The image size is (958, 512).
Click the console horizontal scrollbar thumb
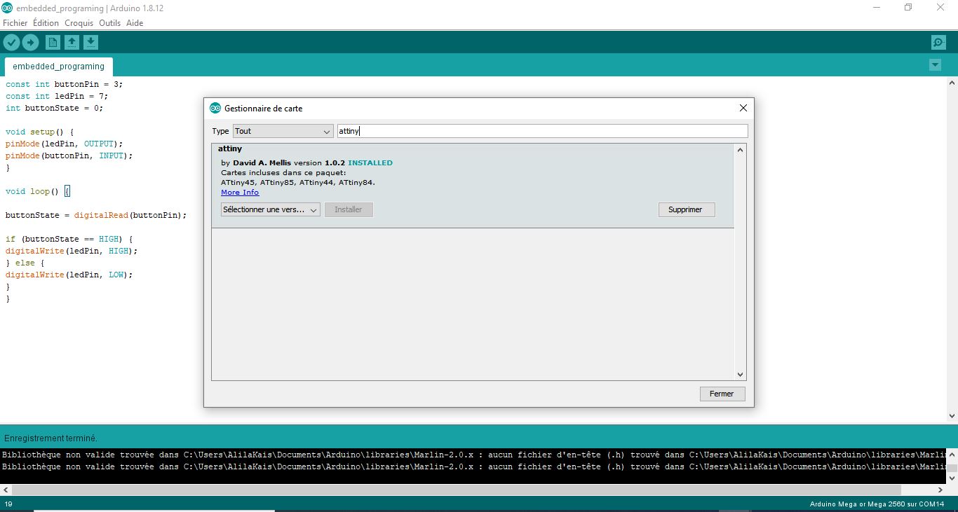456,490
